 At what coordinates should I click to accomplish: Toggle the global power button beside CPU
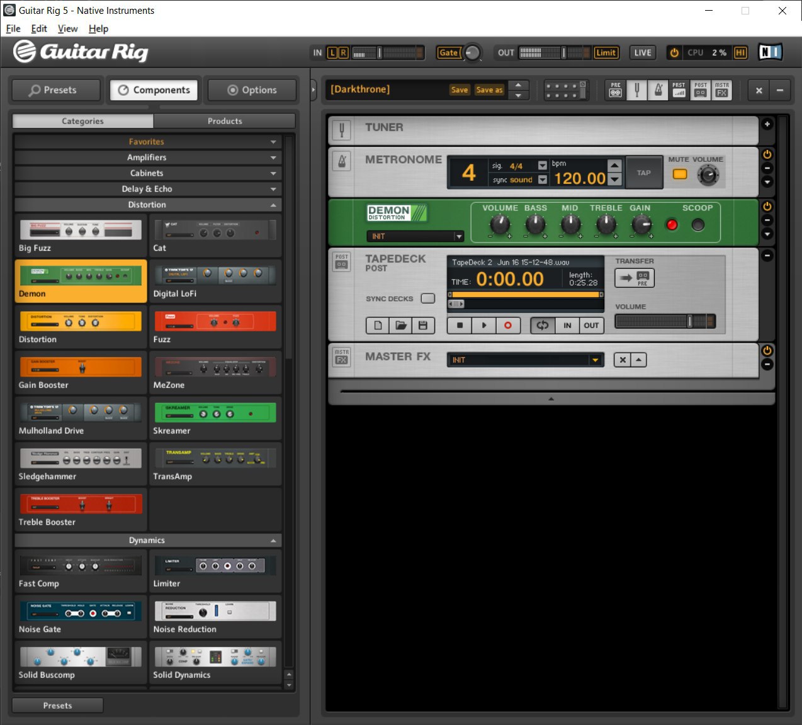pyautogui.click(x=674, y=52)
